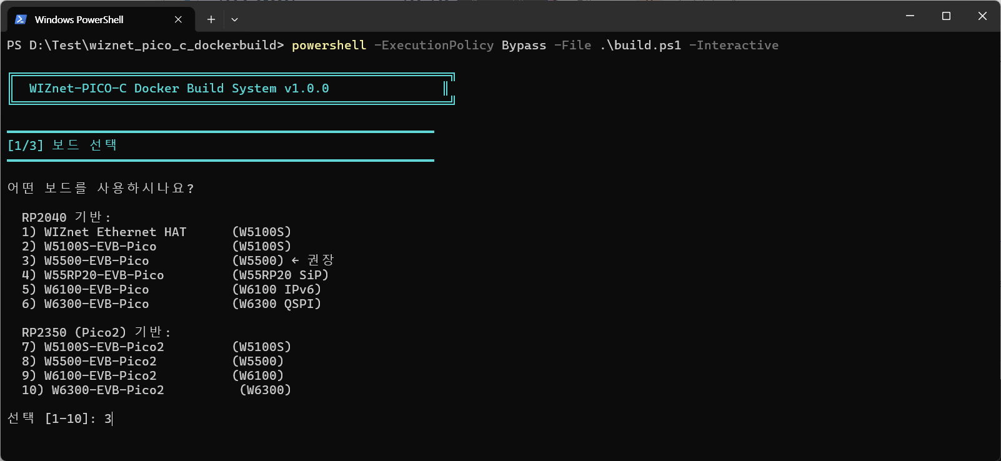Click the W55RP20-EVB-Pico option line
Image resolution: width=1001 pixels, height=461 pixels.
point(104,275)
